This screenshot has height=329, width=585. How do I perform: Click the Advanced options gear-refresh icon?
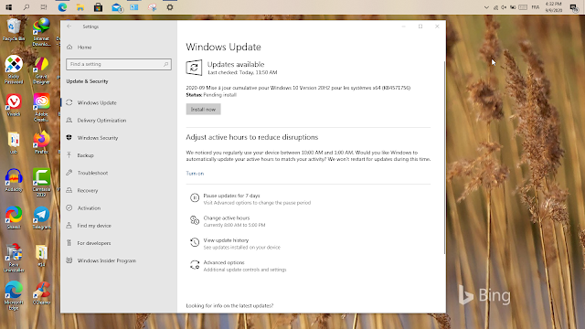[195, 265]
